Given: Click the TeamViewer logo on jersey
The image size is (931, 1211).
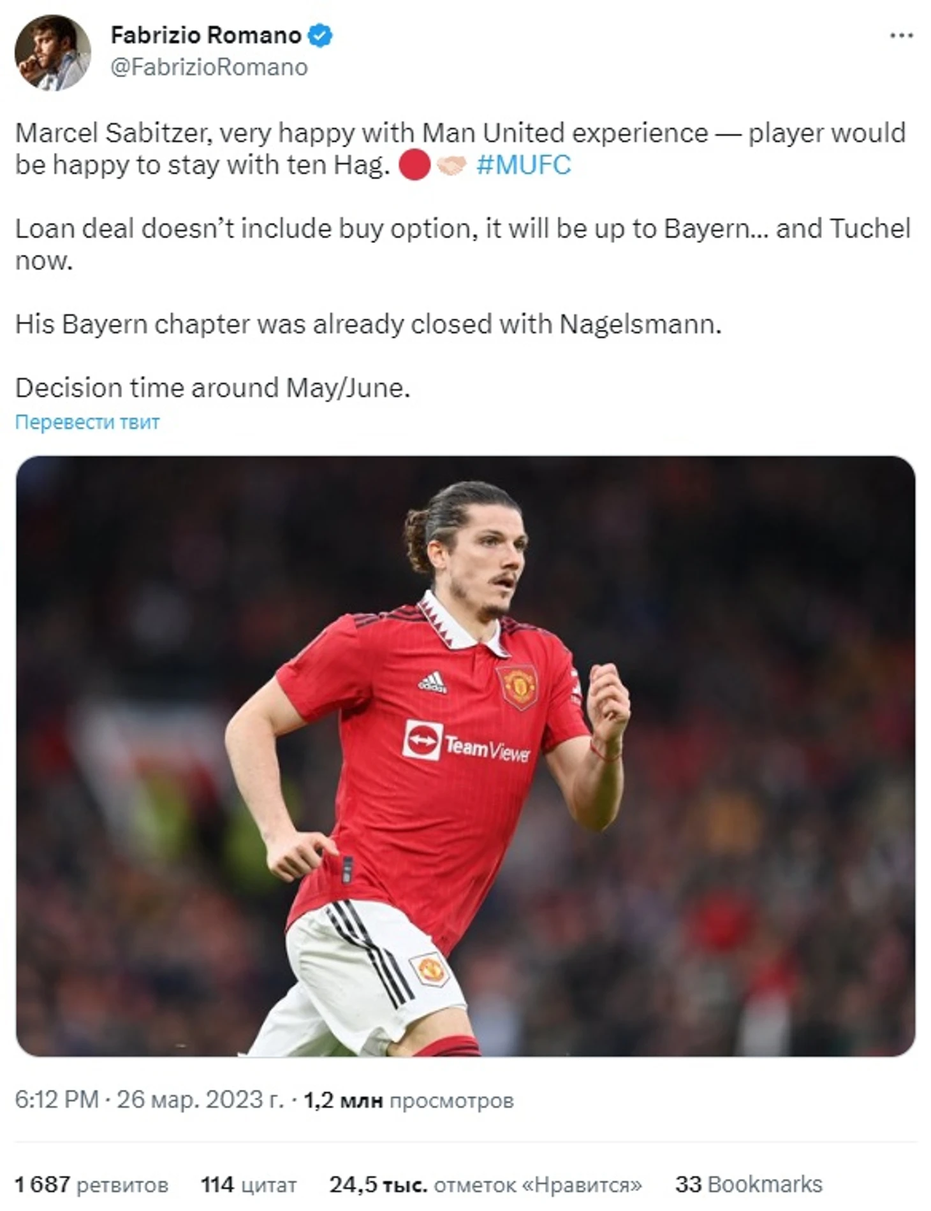Looking at the screenshot, I should point(465,742).
